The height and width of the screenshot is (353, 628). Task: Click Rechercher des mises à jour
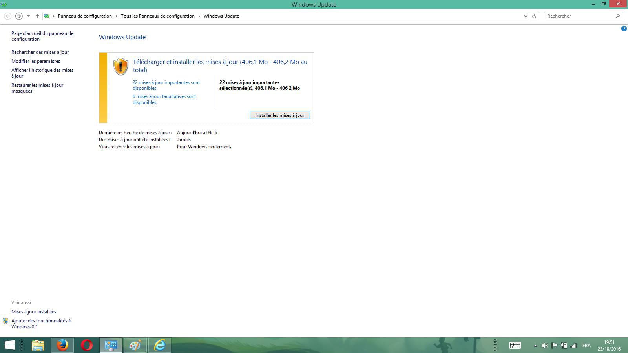pos(40,52)
